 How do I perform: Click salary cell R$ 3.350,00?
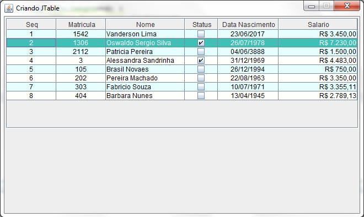(x=318, y=78)
